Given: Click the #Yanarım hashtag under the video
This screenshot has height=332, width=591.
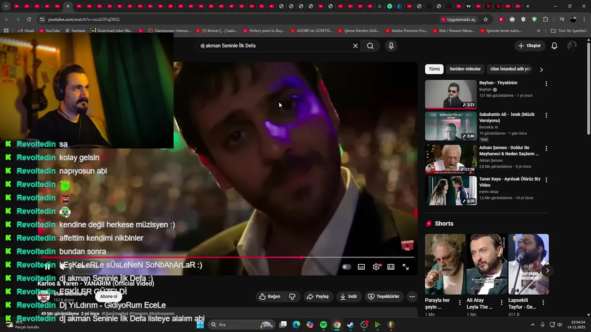Looking at the screenshot, I should [x=139, y=314].
